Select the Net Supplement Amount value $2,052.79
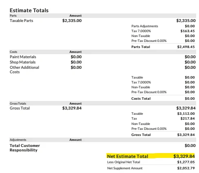 click(x=186, y=168)
